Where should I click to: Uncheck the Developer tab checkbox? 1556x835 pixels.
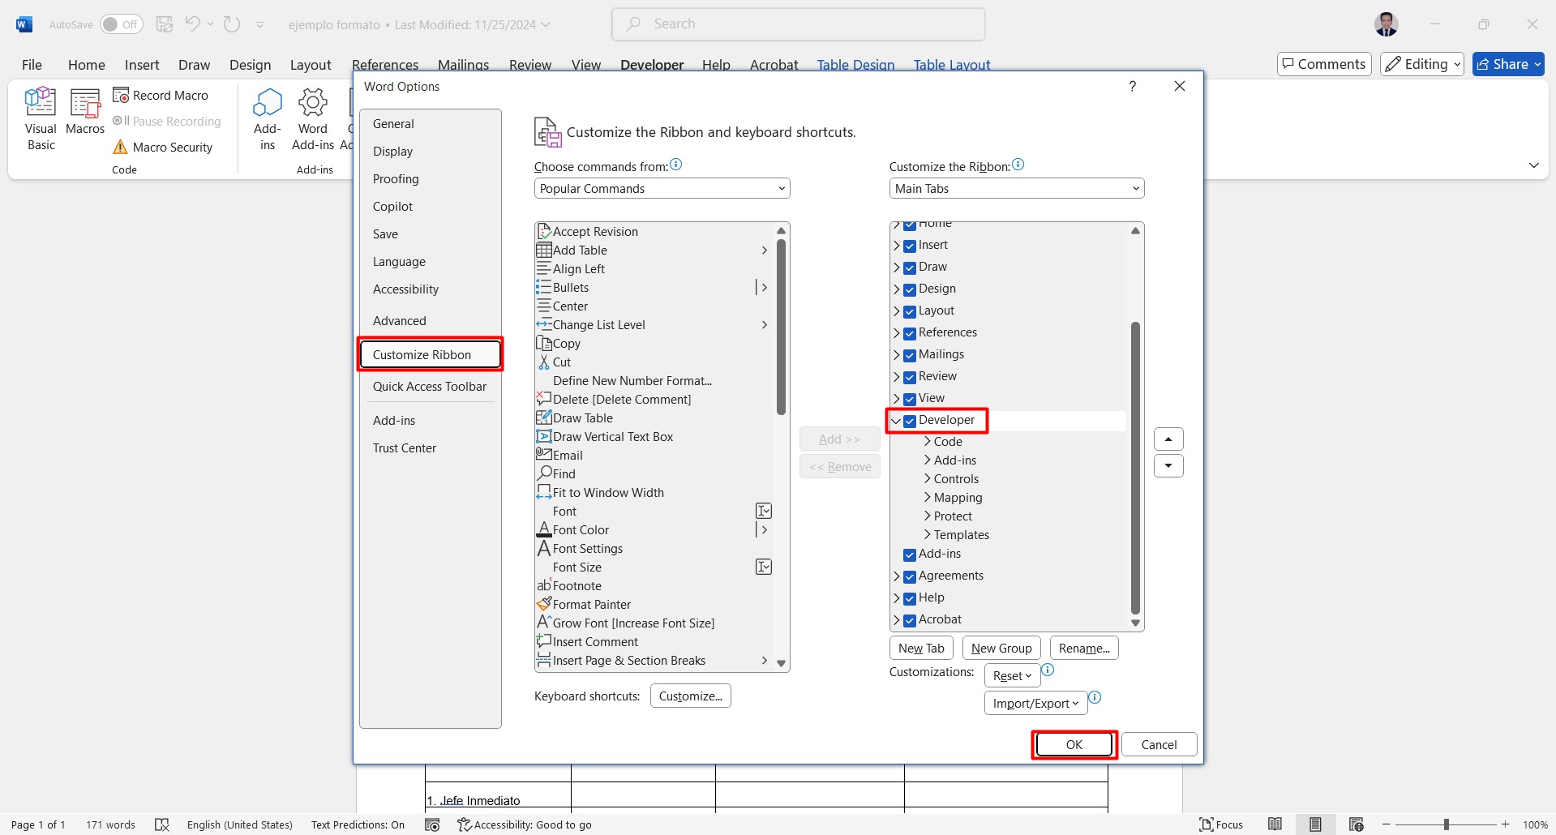[910, 421]
